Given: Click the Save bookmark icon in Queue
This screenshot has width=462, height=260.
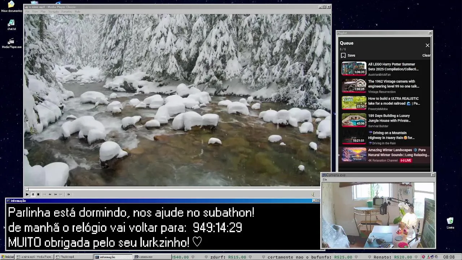Looking at the screenshot, I should 343,55.
